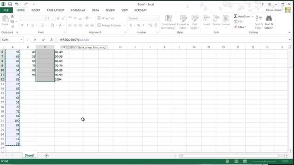Open Excel Help question mark
The image size is (294, 165).
point(262,4)
